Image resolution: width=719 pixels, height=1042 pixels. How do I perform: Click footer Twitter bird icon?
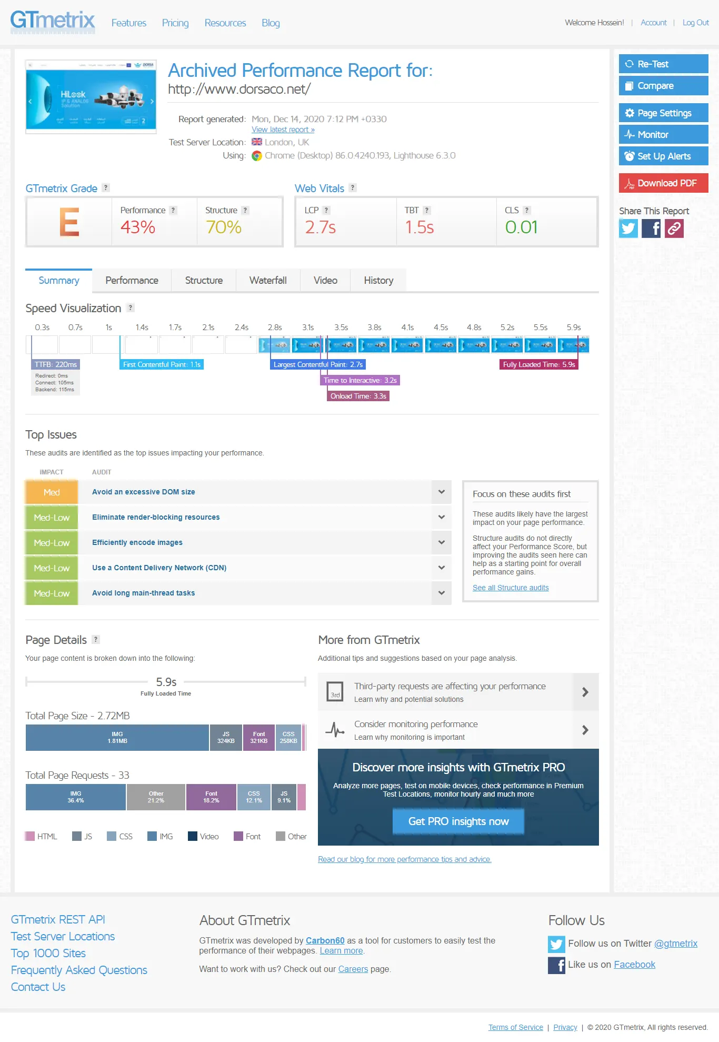click(556, 944)
